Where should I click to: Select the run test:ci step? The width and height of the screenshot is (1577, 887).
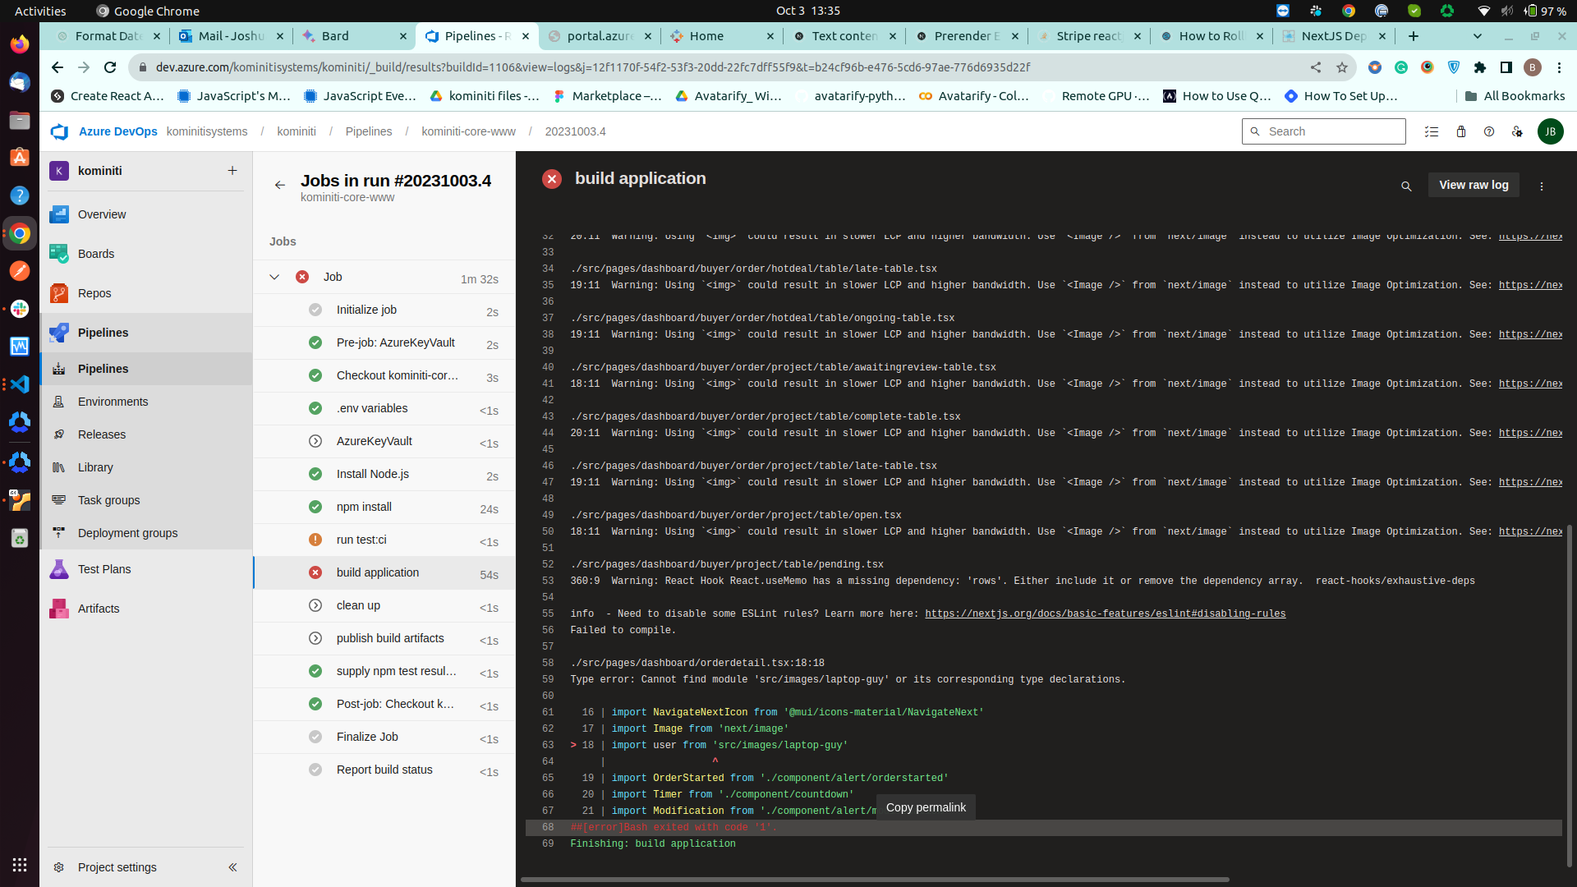click(x=361, y=540)
